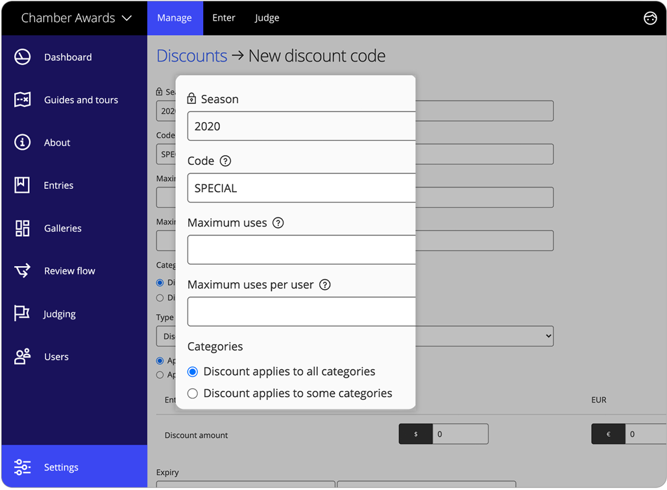This screenshot has height=490, width=667.
Task: Open Settings in the sidebar
Action: point(61,467)
